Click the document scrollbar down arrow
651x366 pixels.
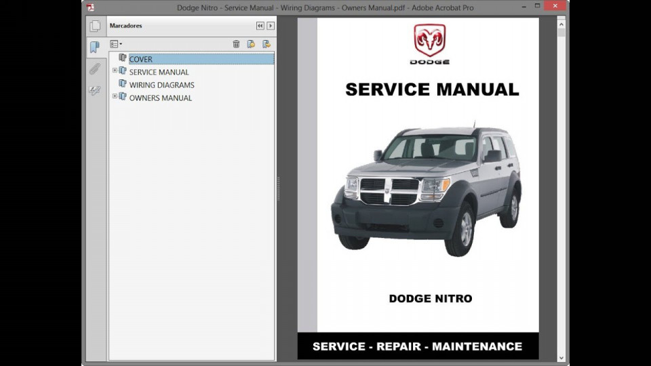pos(561,358)
